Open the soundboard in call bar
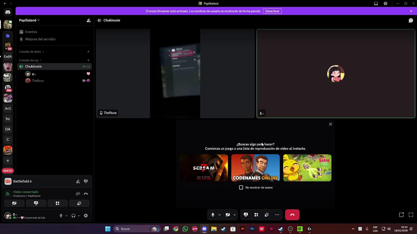Viewport: 417px width, 234px height. click(267, 215)
